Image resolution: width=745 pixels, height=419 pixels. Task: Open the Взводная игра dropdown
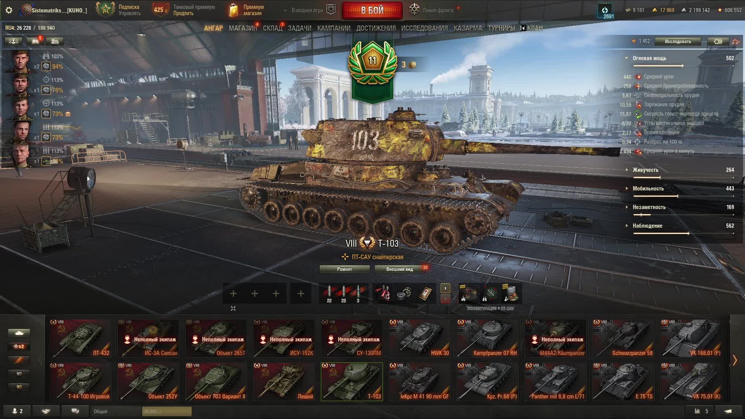[307, 10]
